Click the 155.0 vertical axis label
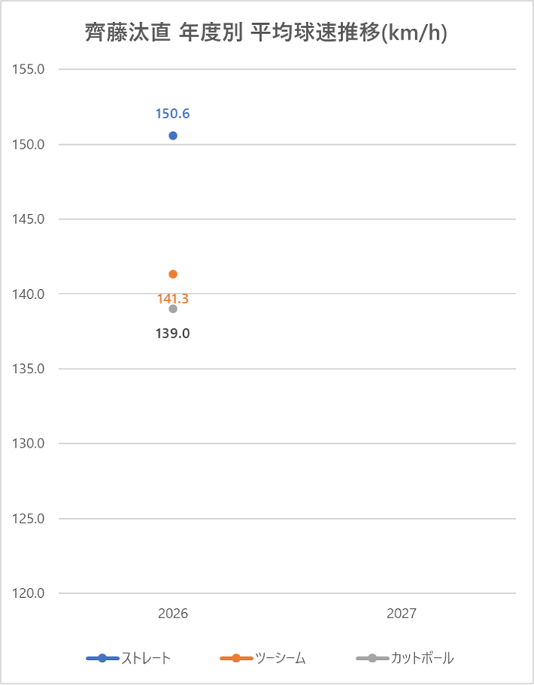Image resolution: width=534 pixels, height=685 pixels. pyautogui.click(x=30, y=70)
